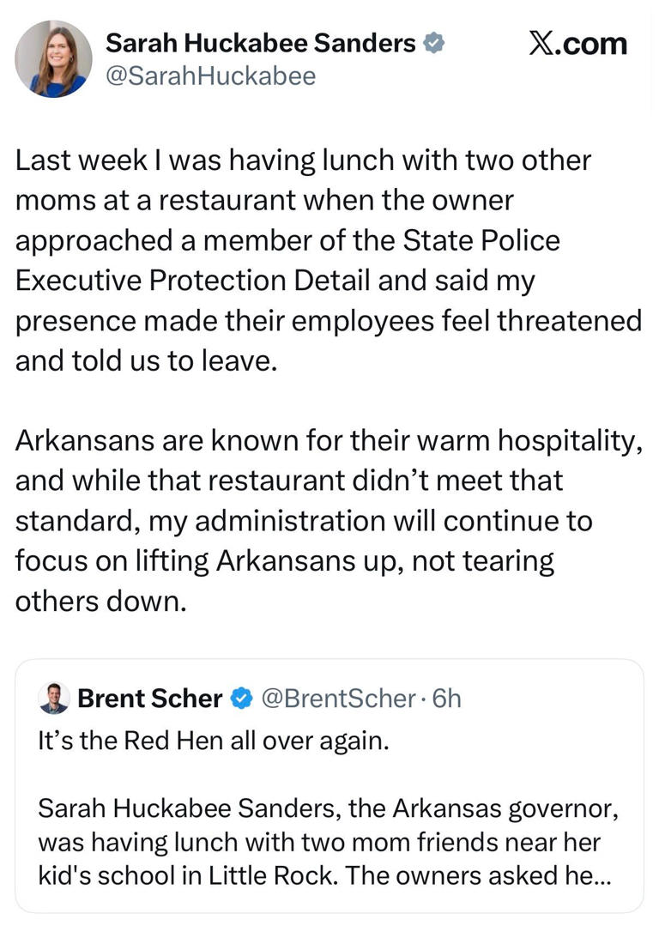Click the final line "others down."

point(100,600)
